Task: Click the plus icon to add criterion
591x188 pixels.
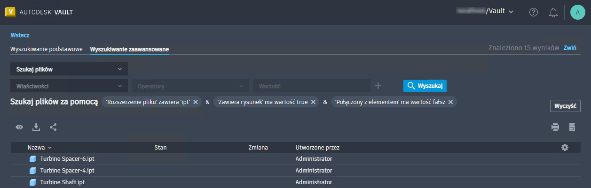Action: tap(378, 86)
